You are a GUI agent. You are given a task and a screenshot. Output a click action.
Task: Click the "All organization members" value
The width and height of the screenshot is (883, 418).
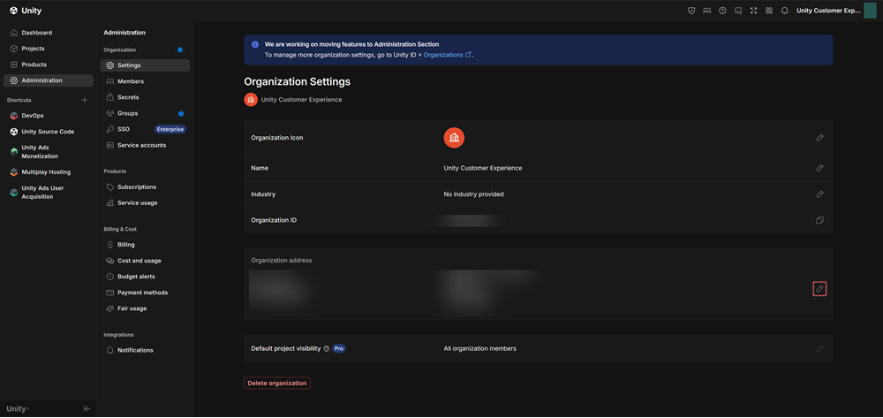point(479,349)
